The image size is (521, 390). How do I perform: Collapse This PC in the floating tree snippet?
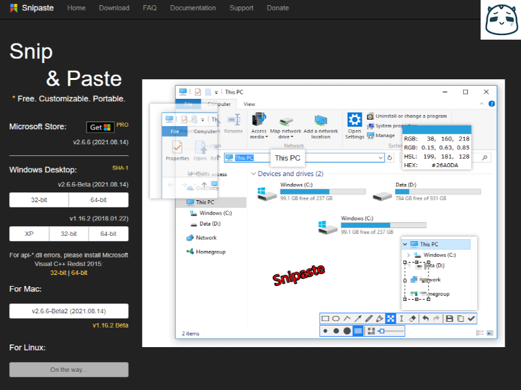pos(404,244)
